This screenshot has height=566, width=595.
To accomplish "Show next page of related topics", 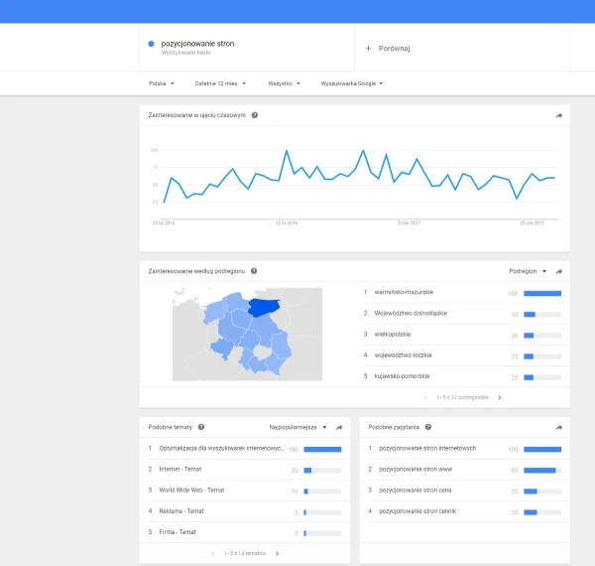I will [x=277, y=553].
